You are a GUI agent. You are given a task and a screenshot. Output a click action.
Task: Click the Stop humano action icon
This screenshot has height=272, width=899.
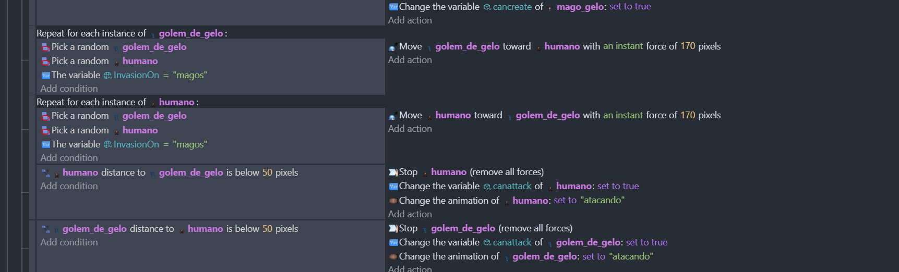click(393, 172)
